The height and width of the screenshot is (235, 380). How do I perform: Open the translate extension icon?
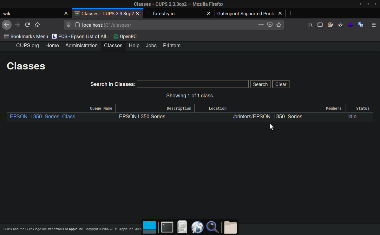point(361,25)
